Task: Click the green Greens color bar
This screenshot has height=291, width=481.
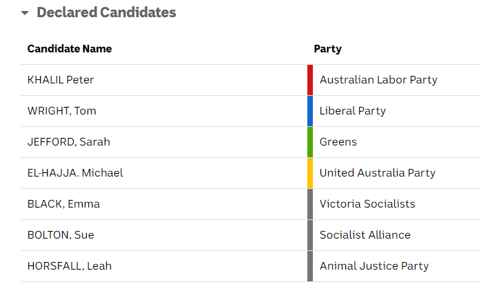Action: click(310, 142)
